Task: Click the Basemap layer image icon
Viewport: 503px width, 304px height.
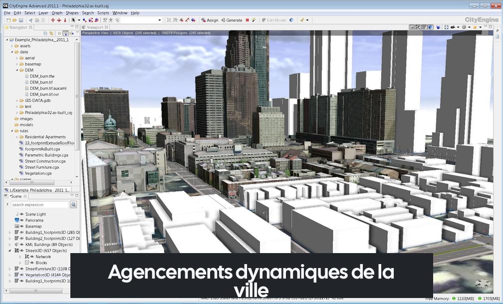Action: [x=17, y=226]
